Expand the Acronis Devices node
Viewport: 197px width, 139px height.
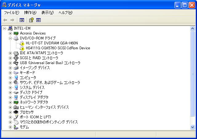point(10,33)
